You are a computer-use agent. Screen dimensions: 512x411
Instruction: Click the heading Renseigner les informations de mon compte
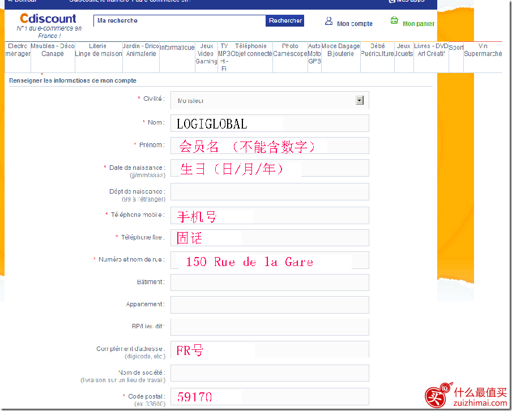click(72, 80)
